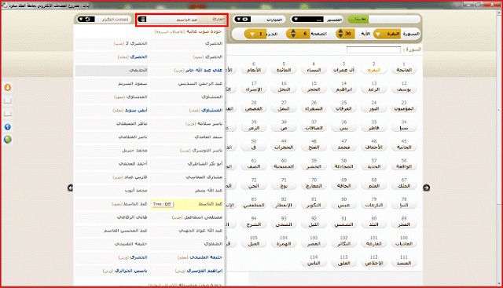Select reciter الحذيفي

111,70
